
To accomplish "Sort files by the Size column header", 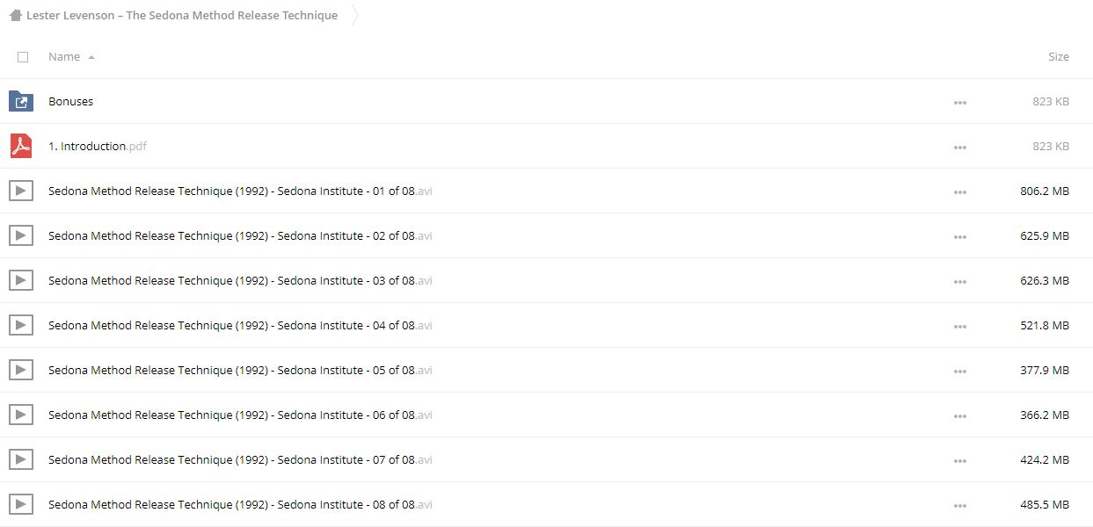I will point(1058,56).
